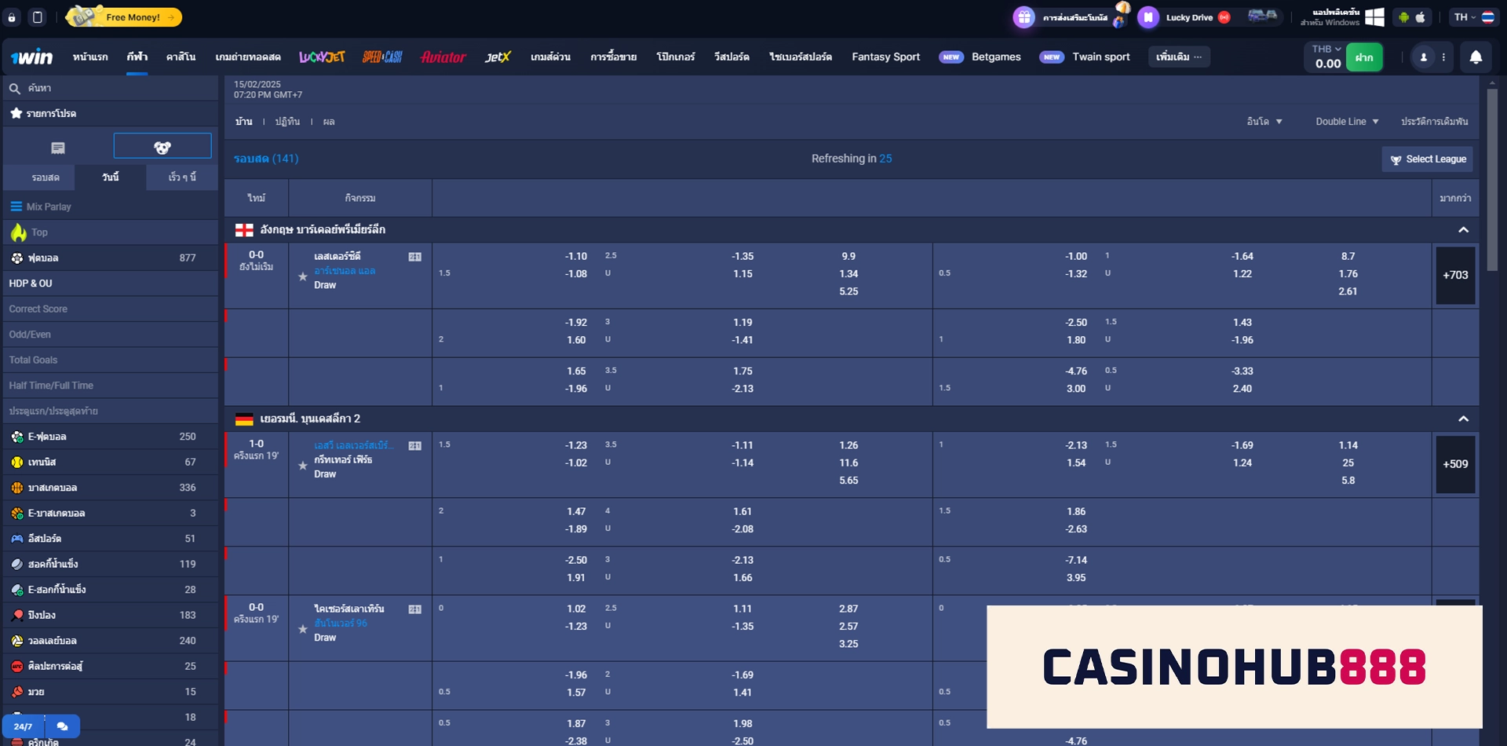Expand +509 more markets
The image size is (1507, 746).
pyautogui.click(x=1455, y=464)
